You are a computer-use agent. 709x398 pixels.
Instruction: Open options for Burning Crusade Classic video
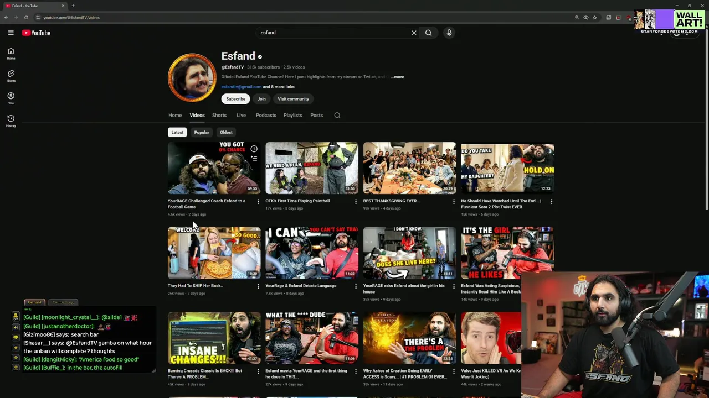pyautogui.click(x=258, y=371)
